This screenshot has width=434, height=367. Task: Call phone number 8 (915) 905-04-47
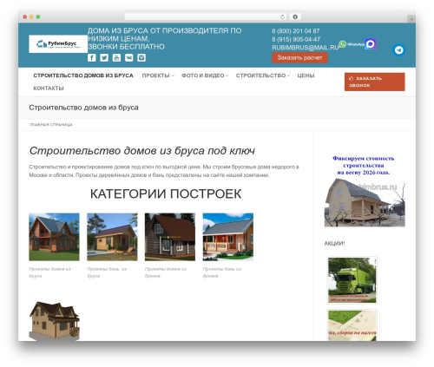pyautogui.click(x=296, y=39)
